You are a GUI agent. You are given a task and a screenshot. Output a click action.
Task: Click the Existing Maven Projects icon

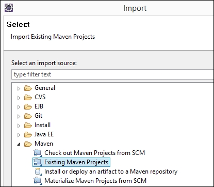click(x=38, y=162)
